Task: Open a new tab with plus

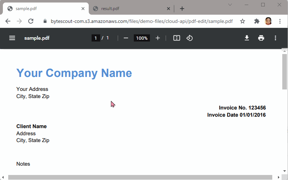Action: click(182, 9)
